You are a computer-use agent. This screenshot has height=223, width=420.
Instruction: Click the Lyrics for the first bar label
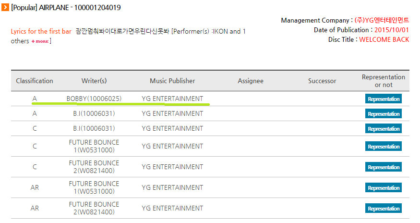tap(41, 31)
